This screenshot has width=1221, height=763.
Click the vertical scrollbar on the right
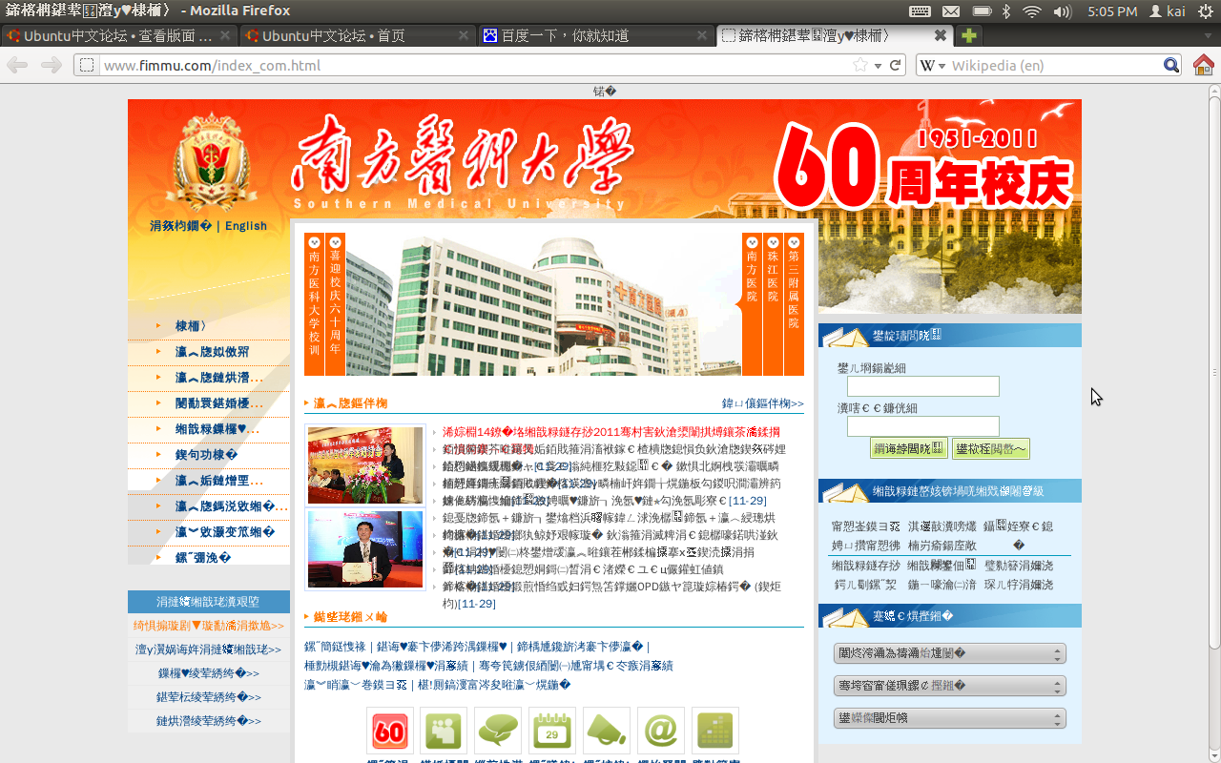point(1214,372)
